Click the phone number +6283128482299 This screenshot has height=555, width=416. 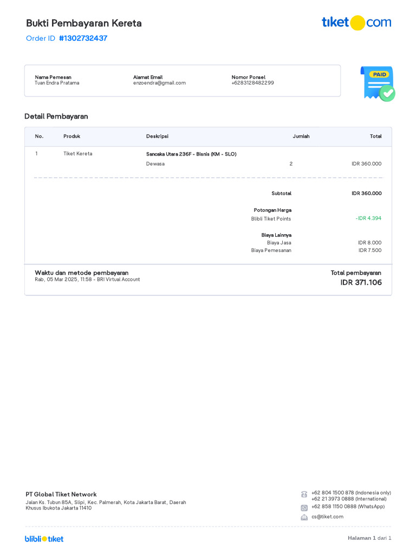[252, 83]
